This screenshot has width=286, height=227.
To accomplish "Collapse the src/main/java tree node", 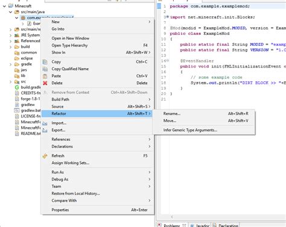I will (10, 12).
